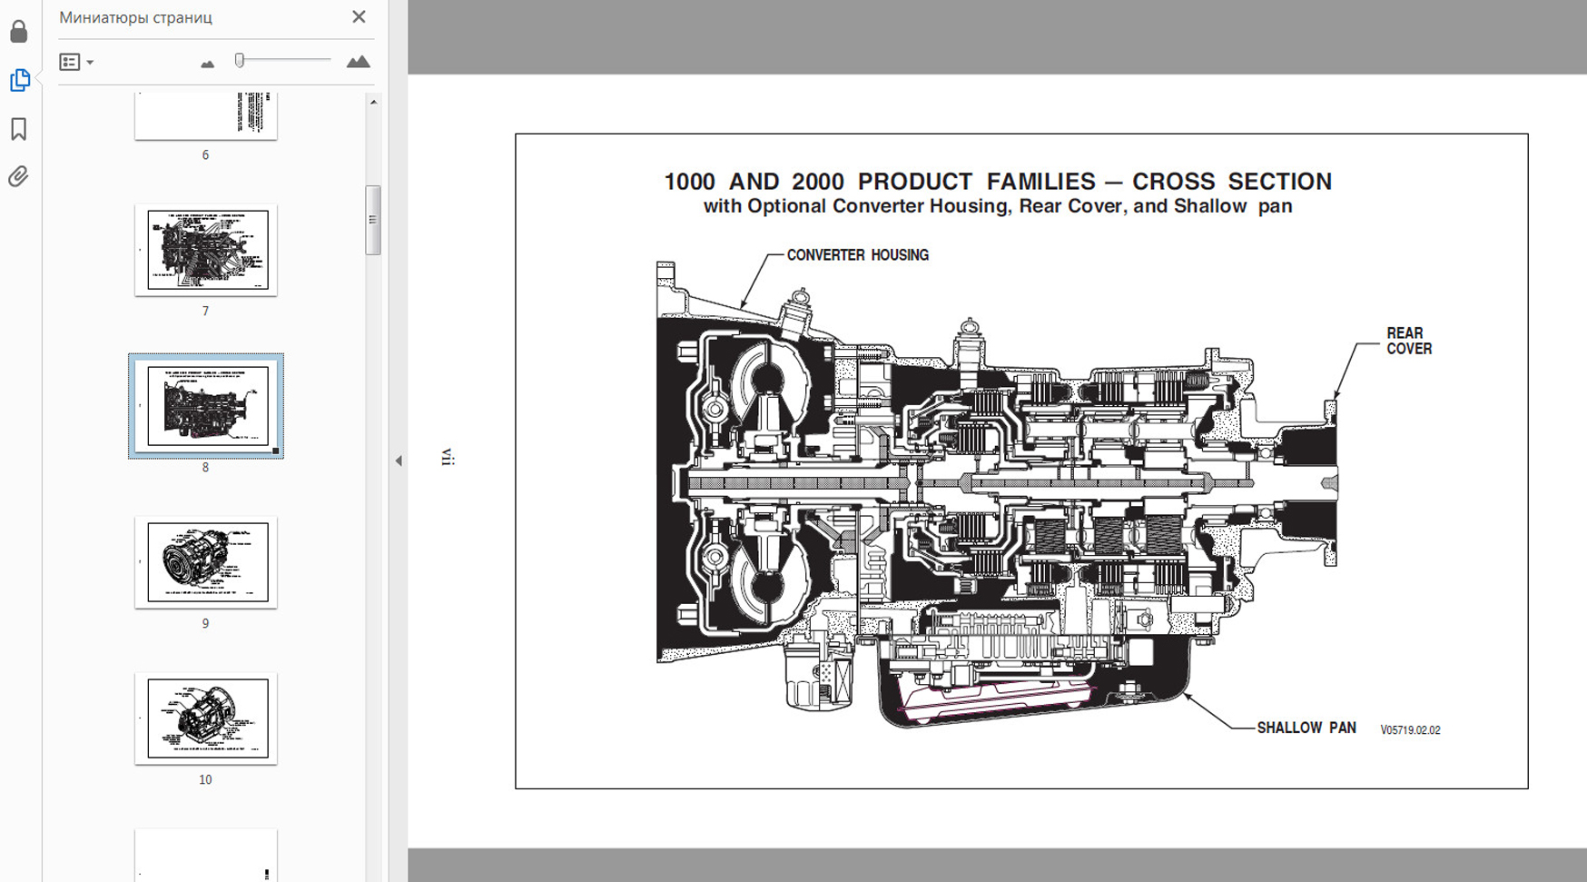Click the reduce thumbnail size icon
This screenshot has width=1587, height=882.
click(207, 63)
